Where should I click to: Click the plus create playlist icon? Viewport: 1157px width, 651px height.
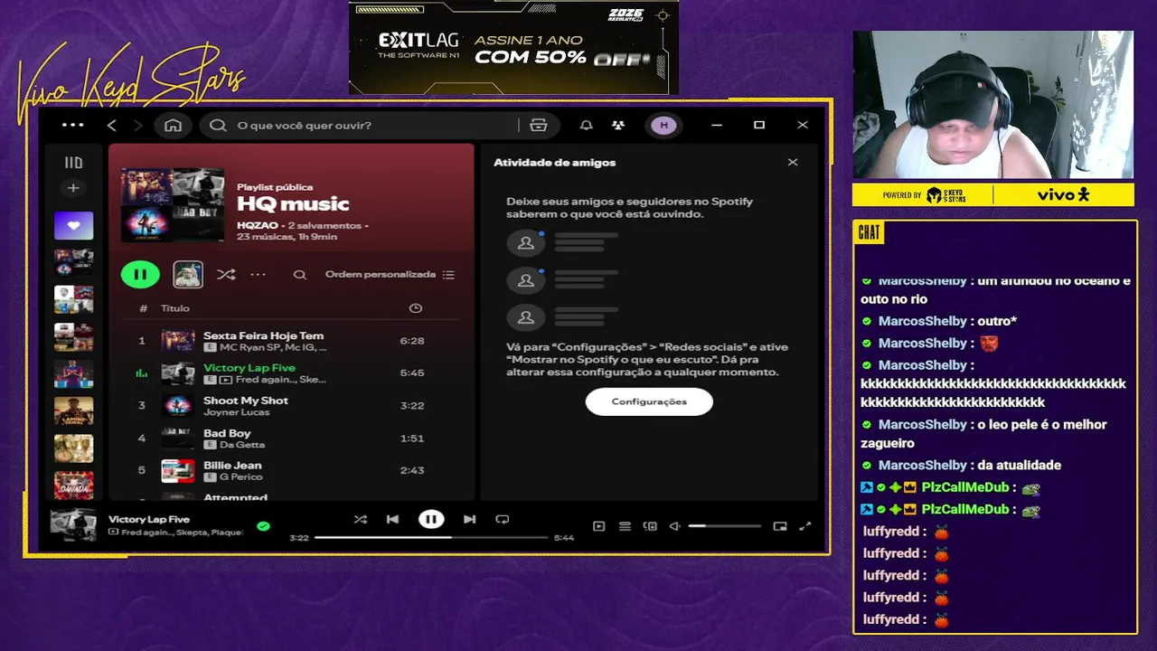73,188
